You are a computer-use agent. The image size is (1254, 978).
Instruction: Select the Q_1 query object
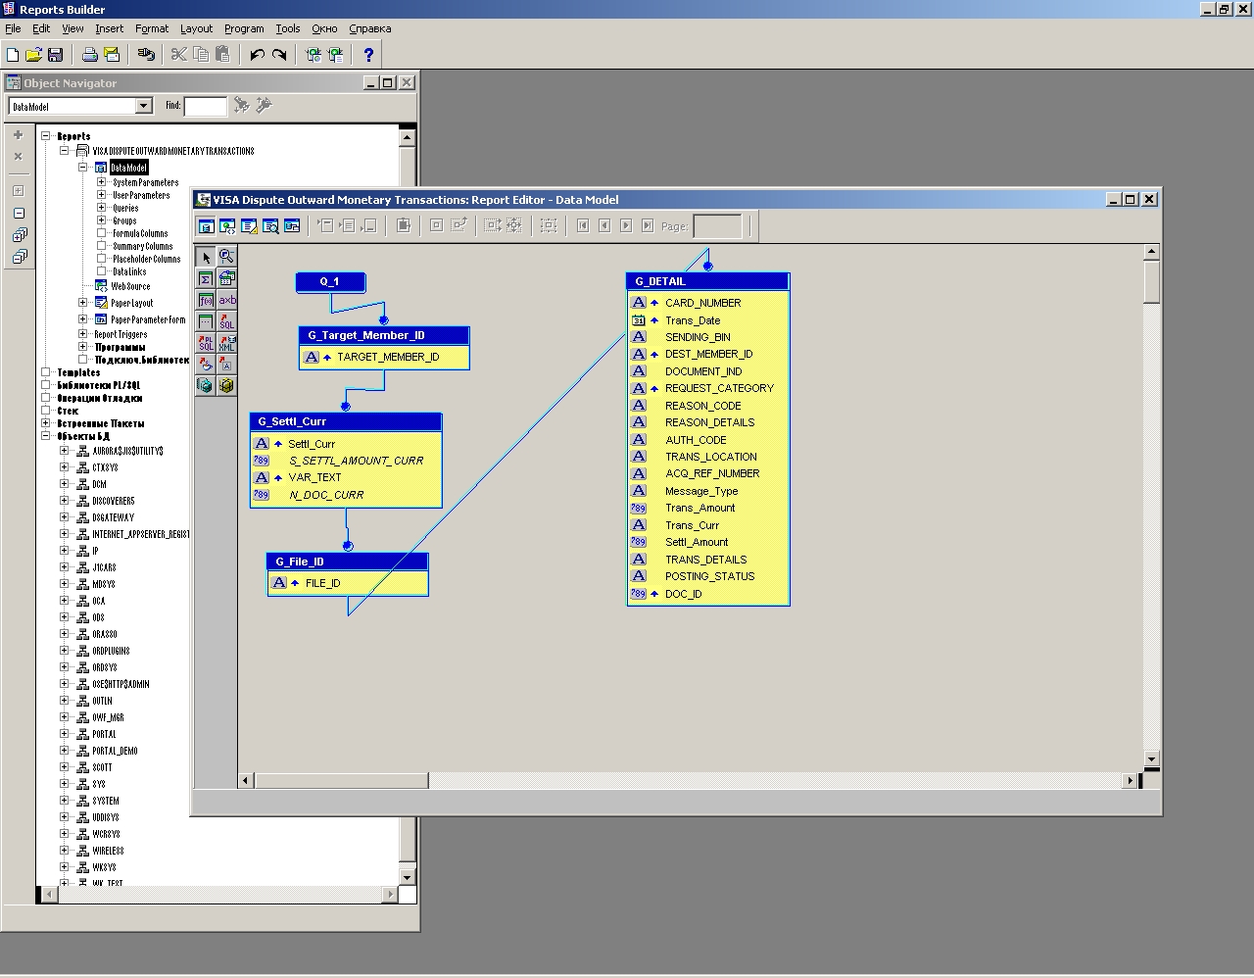point(330,281)
